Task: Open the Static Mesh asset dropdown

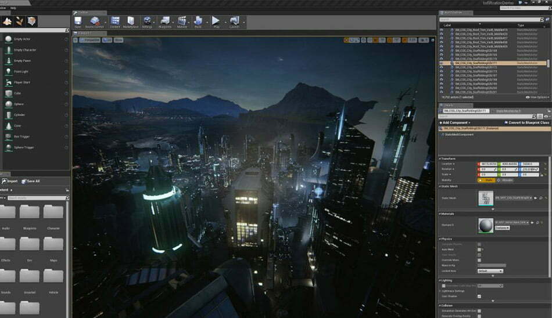Action: point(514,198)
